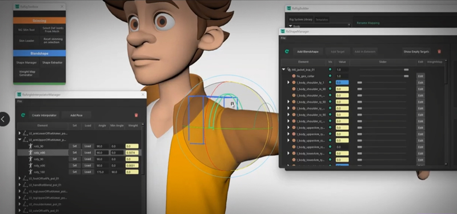Click the Blendshape section header
The width and height of the screenshot is (457, 214).
click(39, 54)
